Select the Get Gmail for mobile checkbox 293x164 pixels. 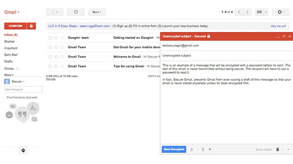pyautogui.click(x=50, y=47)
